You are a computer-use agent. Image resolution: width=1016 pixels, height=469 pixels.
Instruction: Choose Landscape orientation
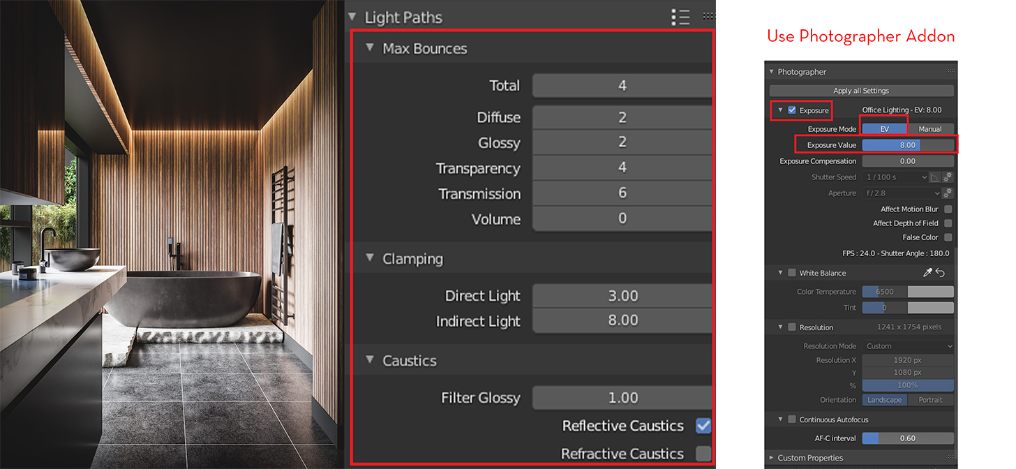point(885,400)
